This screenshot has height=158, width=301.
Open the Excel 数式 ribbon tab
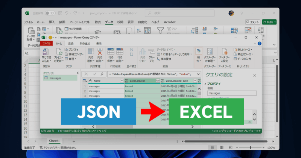98,22
